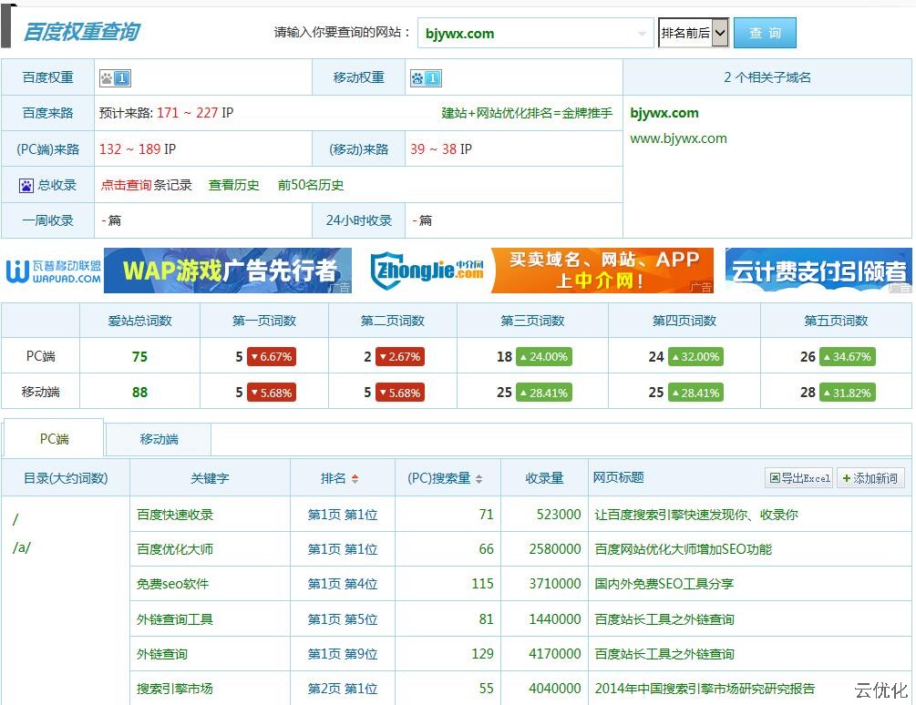Click the mobile traffic estimate 39 ~ 38 IP
Screen dimensions: 916x705
(x=441, y=148)
